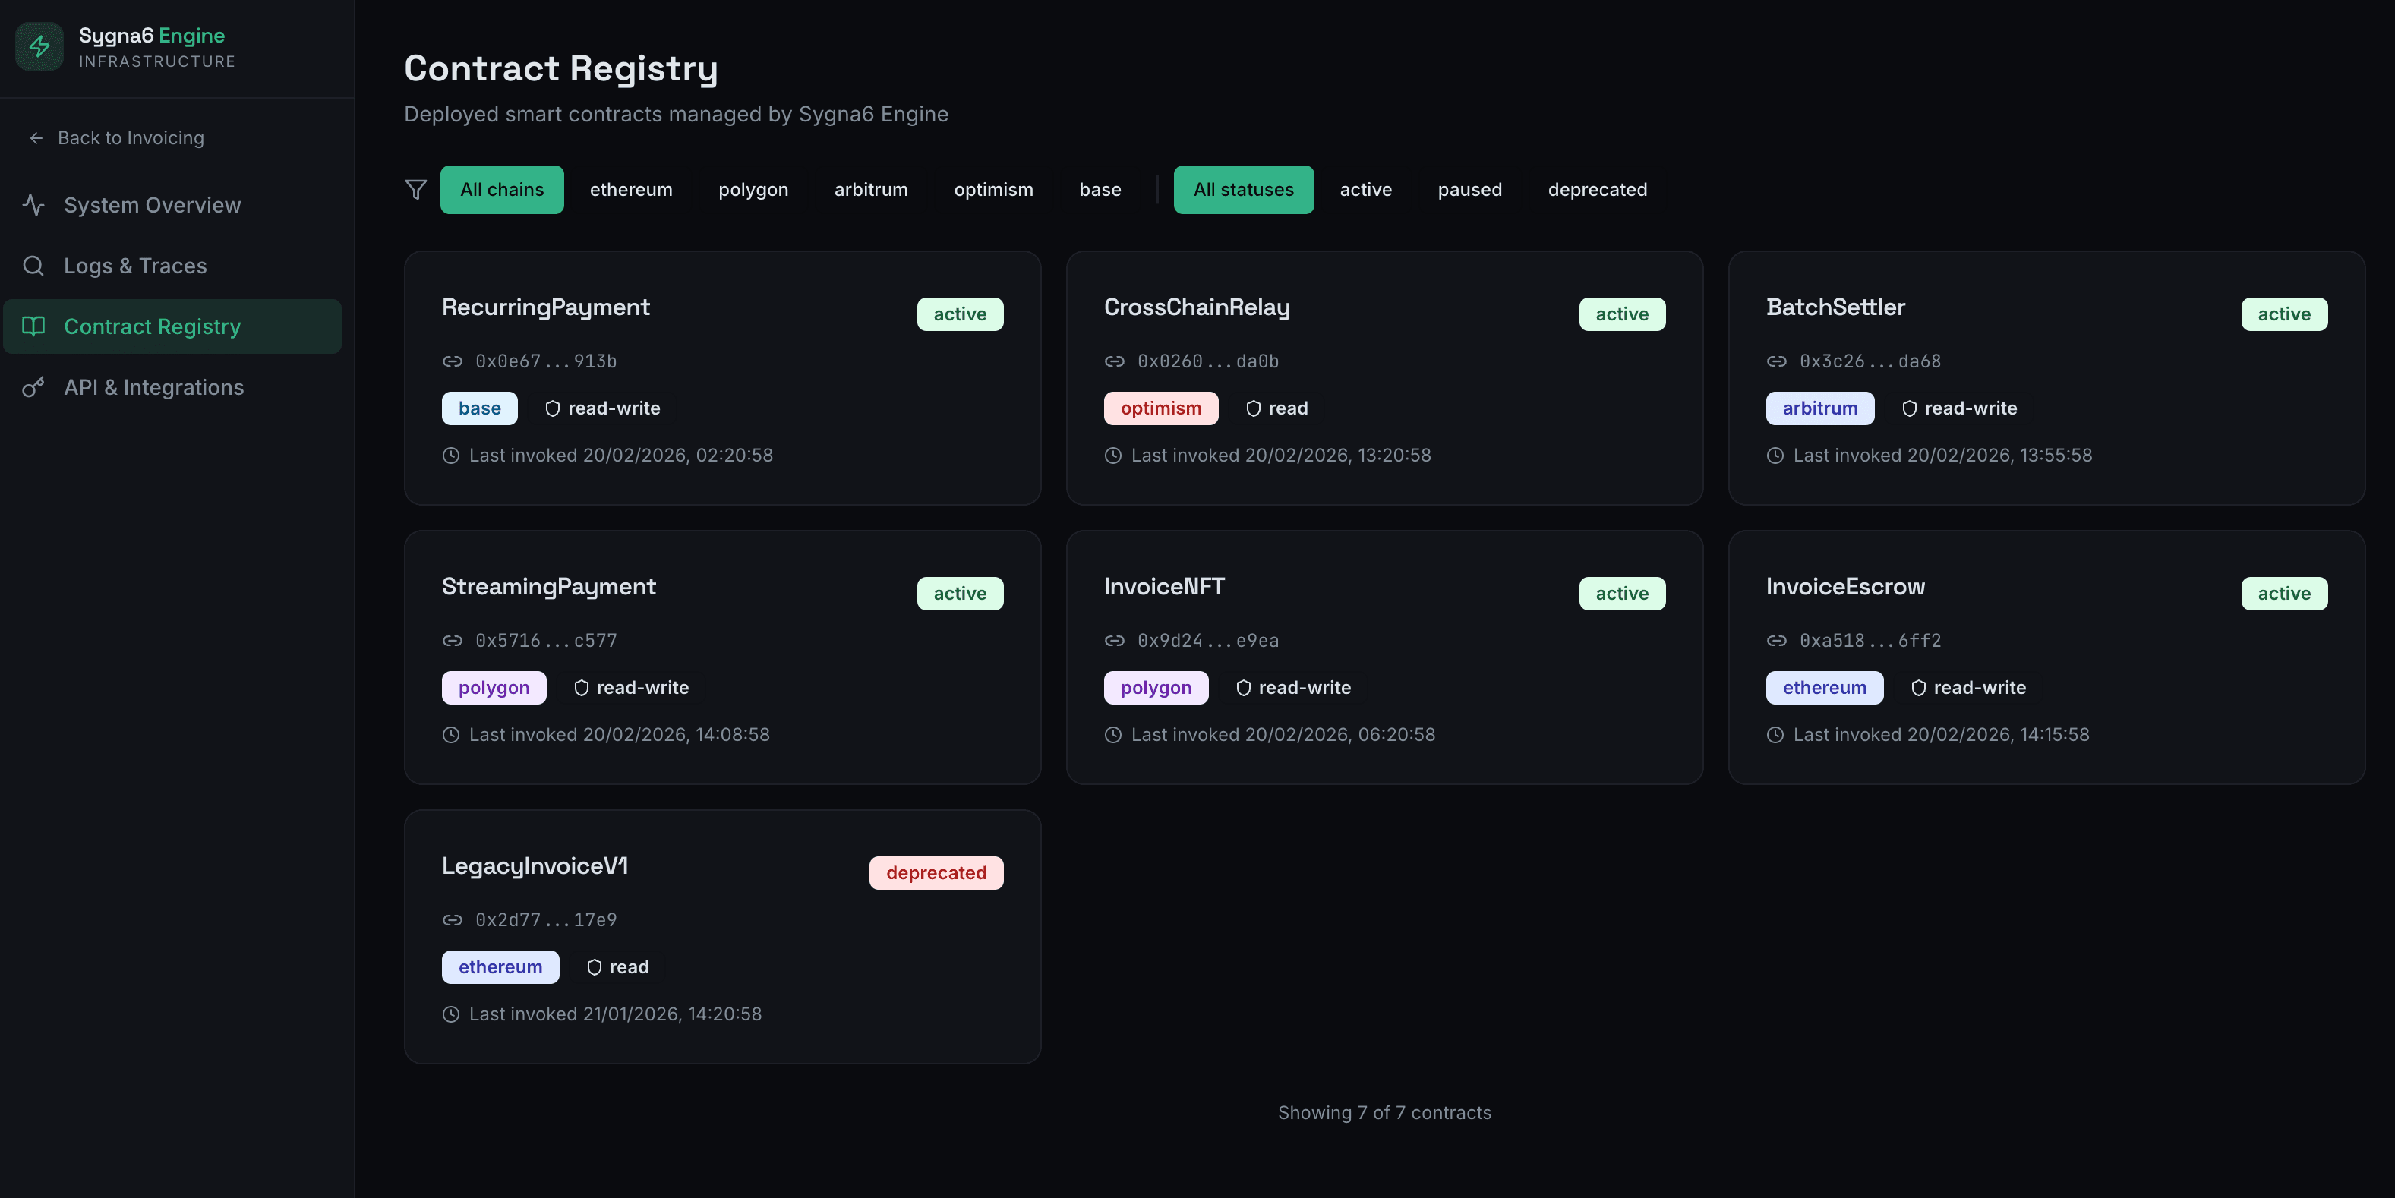Toggle the paused status filter
The image size is (2395, 1198).
pos(1469,189)
